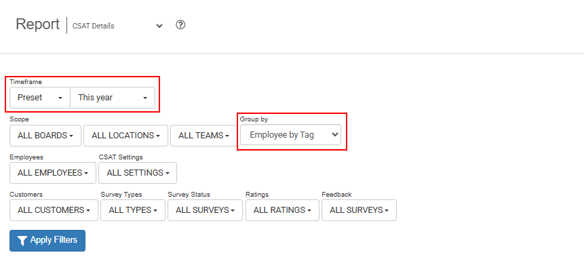Expand the ALL EMPLOYEES filter
This screenshot has width=584, height=257.
pos(53,173)
